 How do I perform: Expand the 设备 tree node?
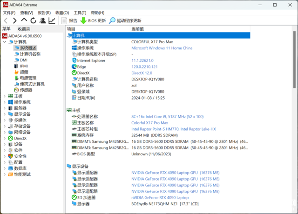click(5, 144)
